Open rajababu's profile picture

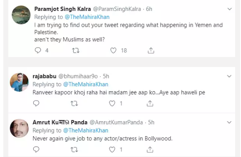[x=20, y=82]
